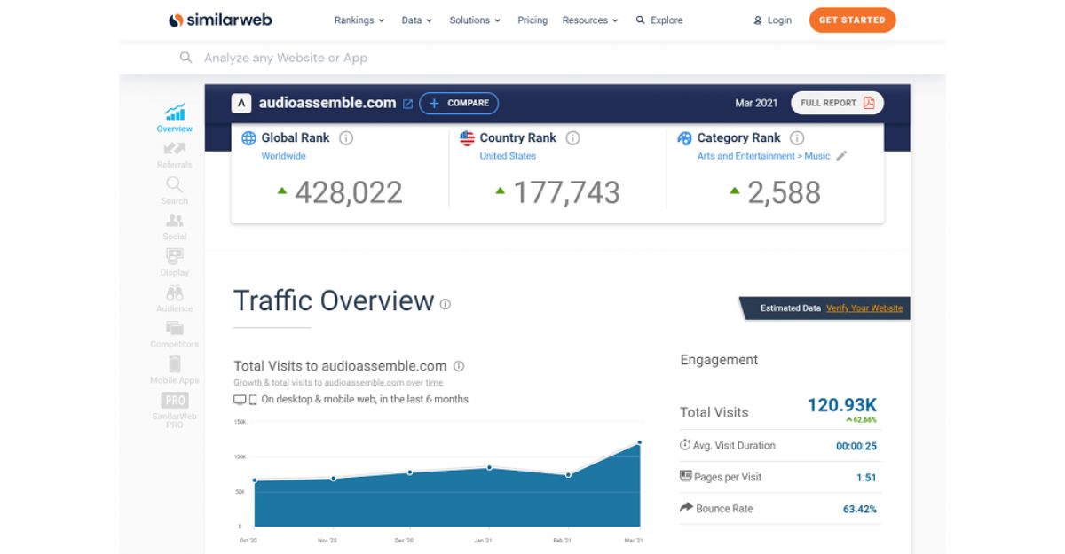The height and width of the screenshot is (554, 1065).
Task: Click the Estimated Data label
Action: [791, 308]
